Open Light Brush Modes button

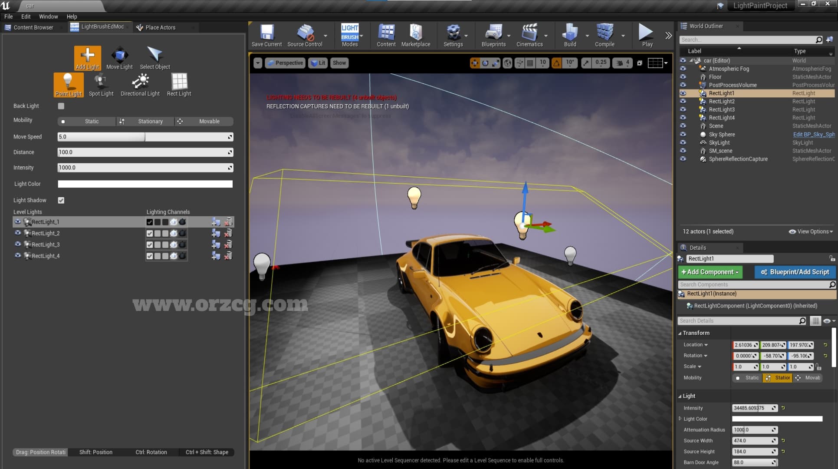coord(350,36)
